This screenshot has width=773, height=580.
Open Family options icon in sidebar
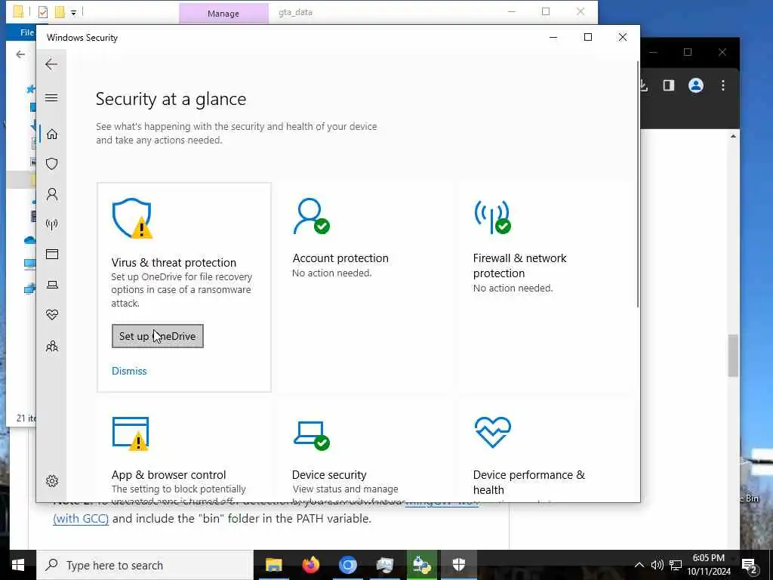pyautogui.click(x=52, y=346)
